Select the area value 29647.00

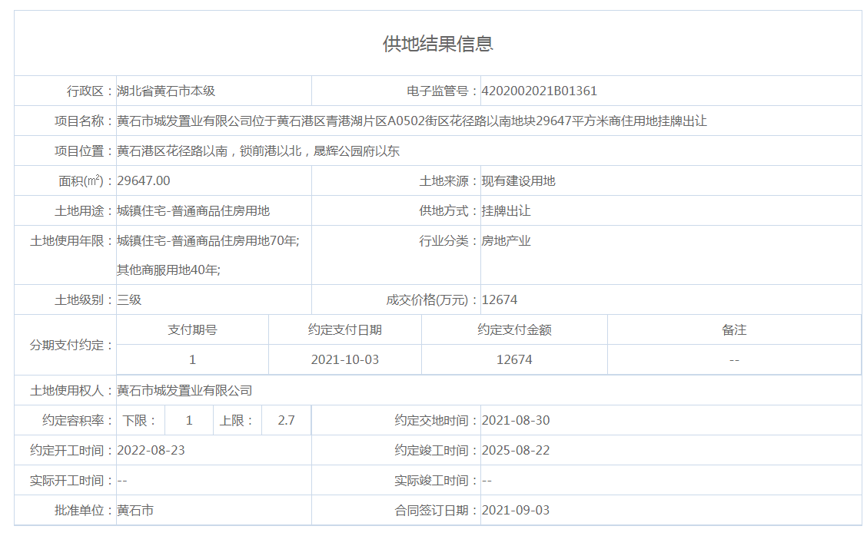click(143, 180)
